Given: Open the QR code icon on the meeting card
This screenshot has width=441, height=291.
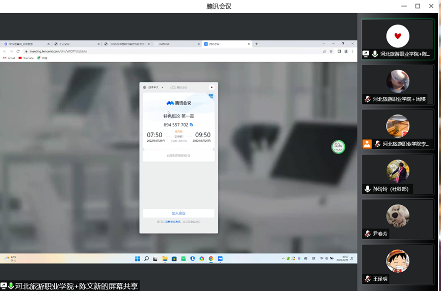Looking at the screenshot, I should (x=211, y=96).
